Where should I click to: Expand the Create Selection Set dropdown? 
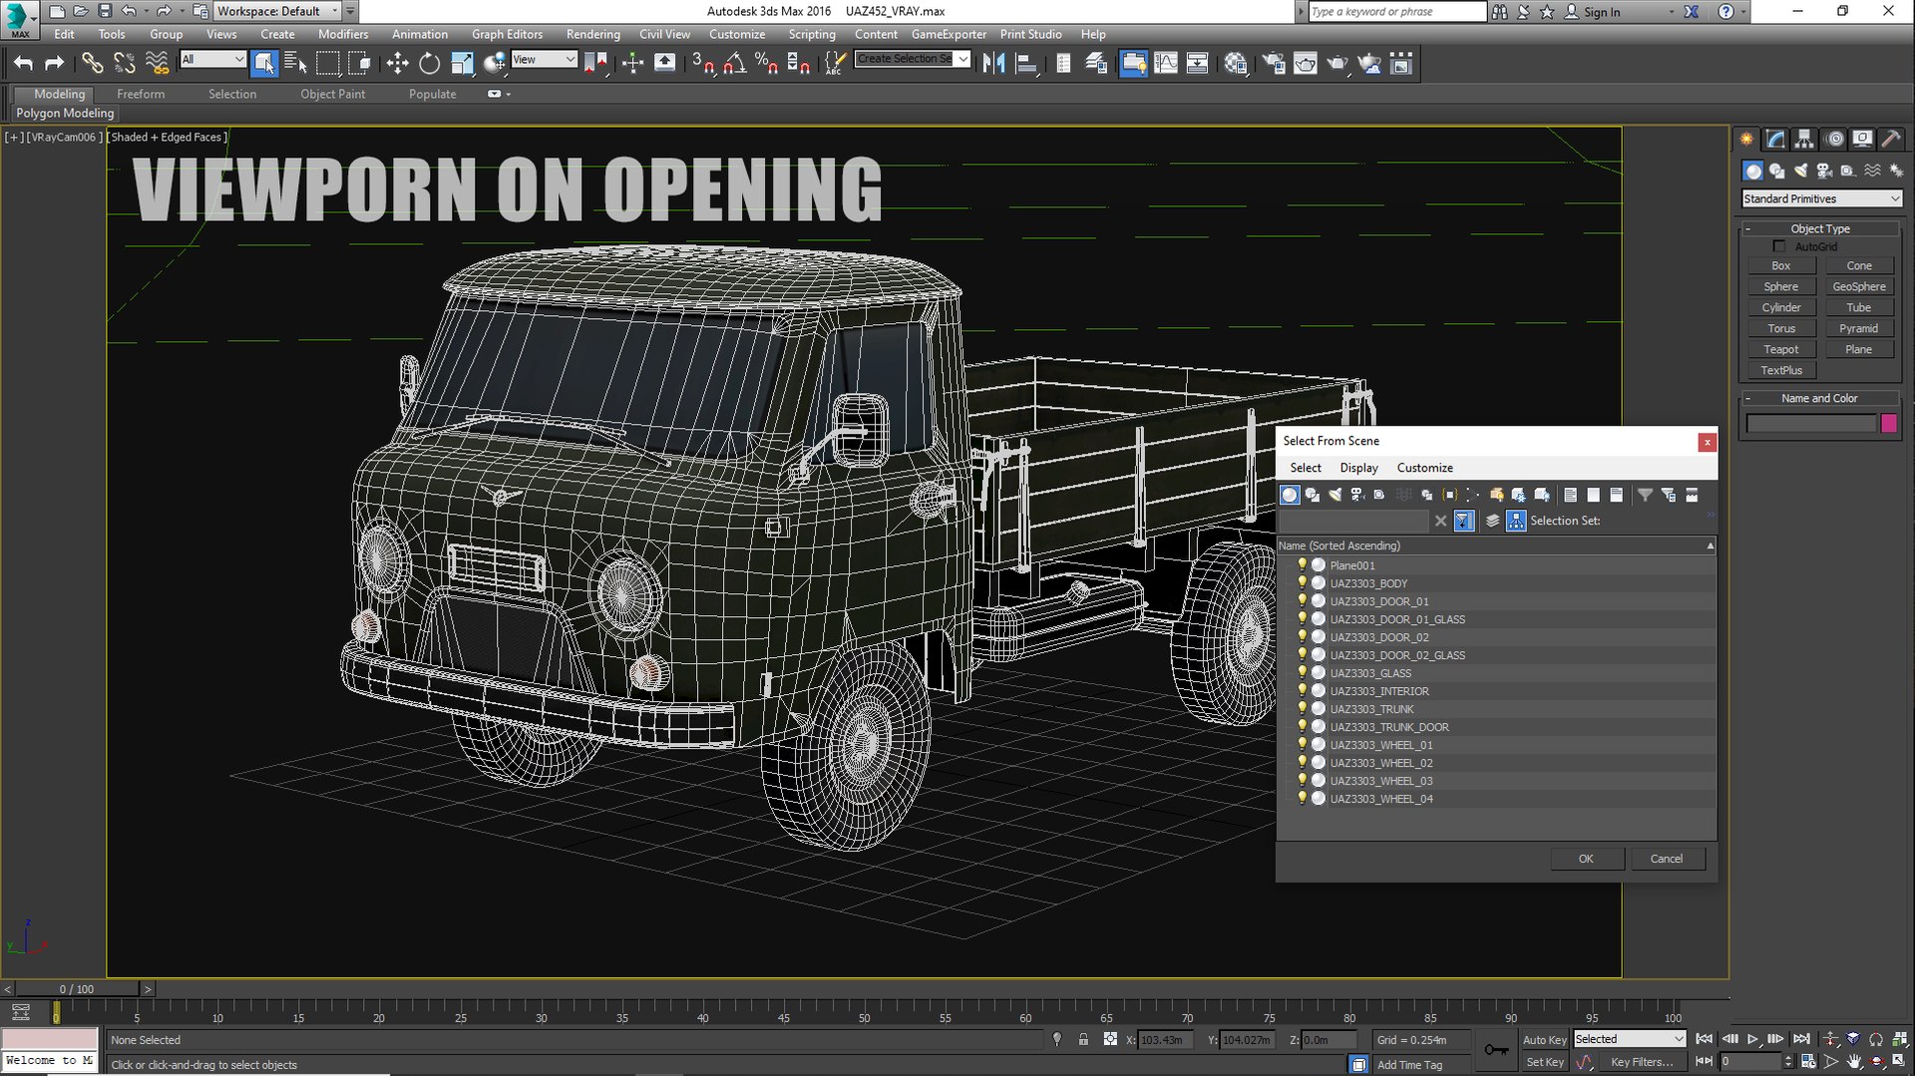pos(962,59)
